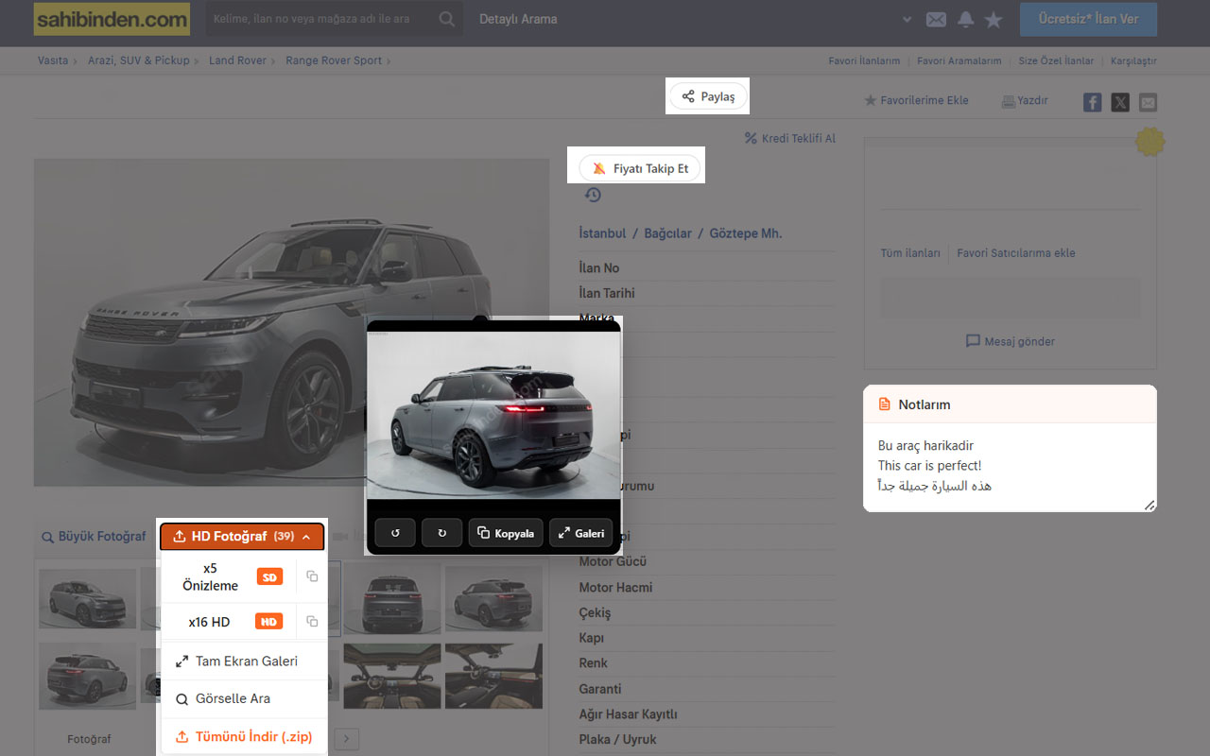Click the Paylaş button
Viewport: 1210px width, 756px height.
708,96
